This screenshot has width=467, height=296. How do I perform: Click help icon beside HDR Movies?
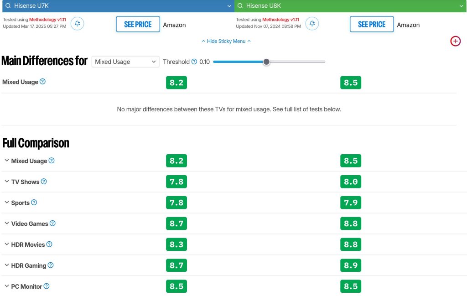point(49,244)
